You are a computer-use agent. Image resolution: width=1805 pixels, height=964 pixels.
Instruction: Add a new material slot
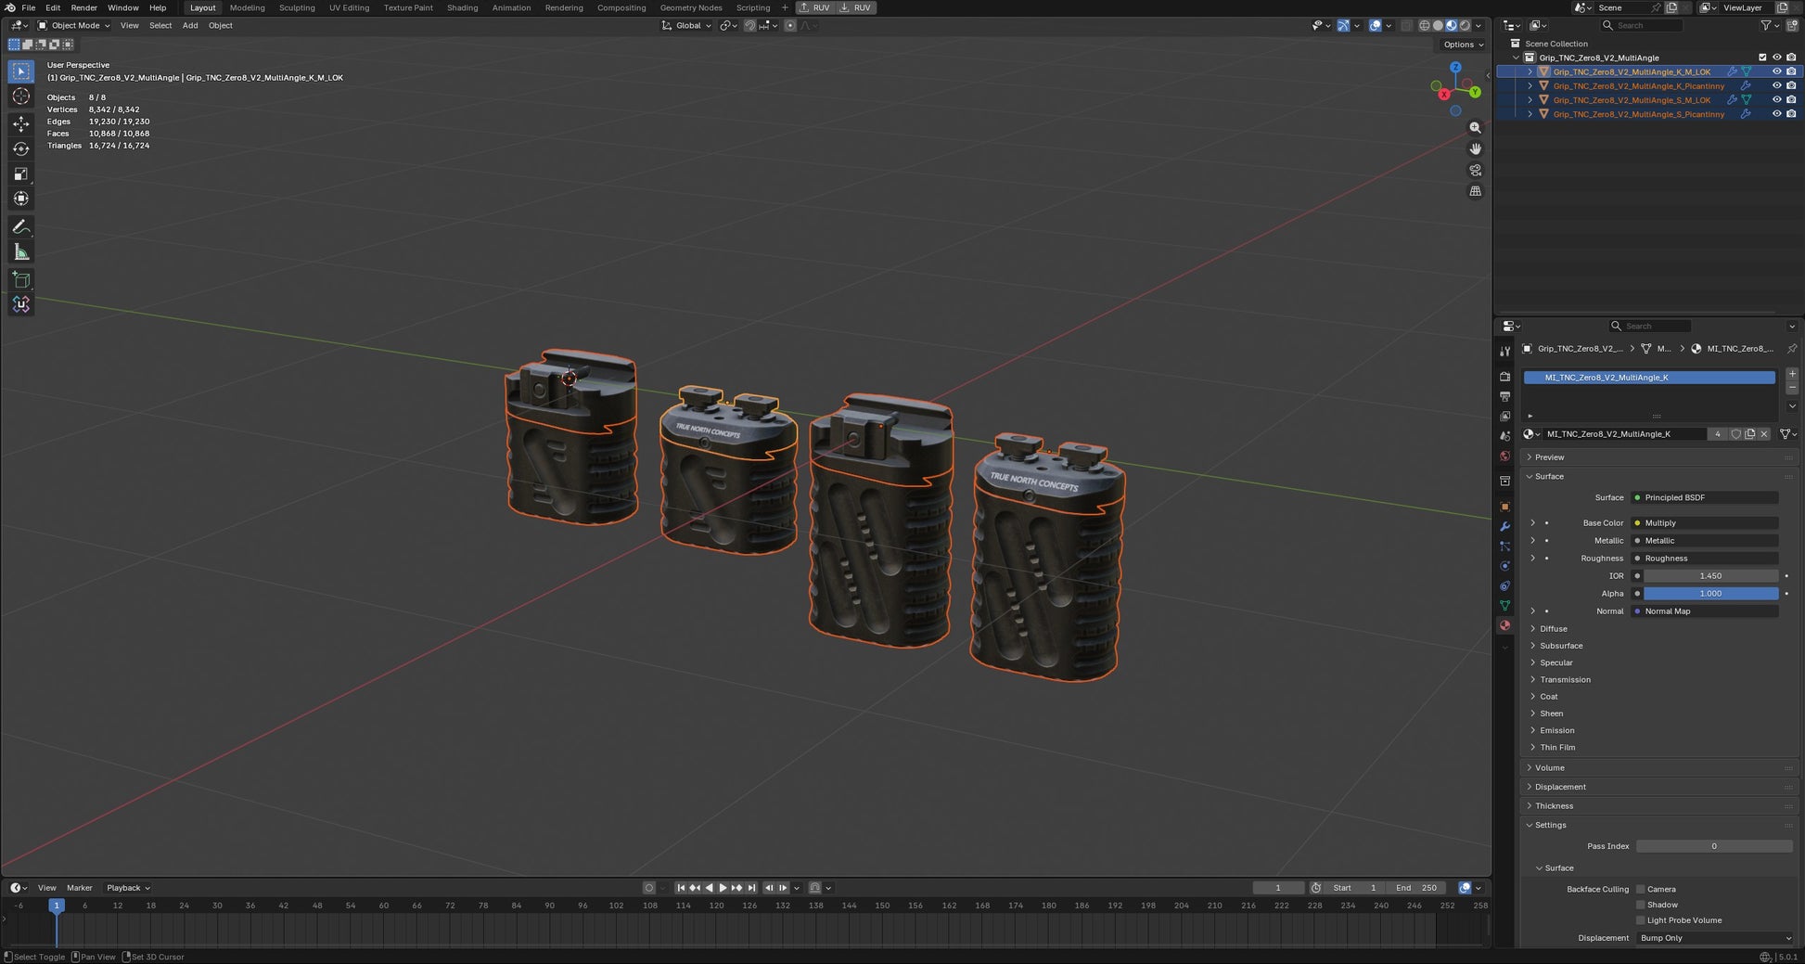(1792, 374)
